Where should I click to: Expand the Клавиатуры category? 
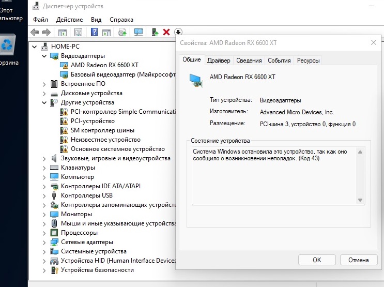(x=44, y=168)
